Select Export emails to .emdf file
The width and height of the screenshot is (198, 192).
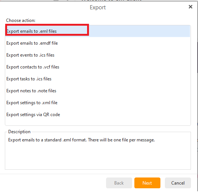98,43
